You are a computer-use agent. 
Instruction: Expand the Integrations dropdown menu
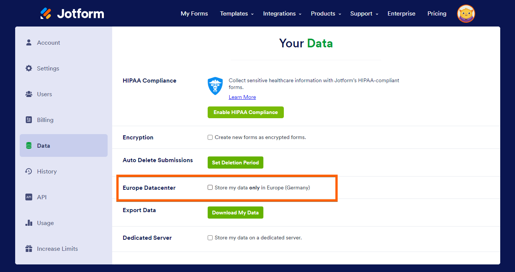[x=282, y=14]
